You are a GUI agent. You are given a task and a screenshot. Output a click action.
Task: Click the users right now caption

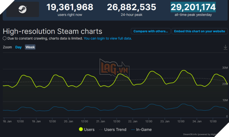tap(70, 15)
